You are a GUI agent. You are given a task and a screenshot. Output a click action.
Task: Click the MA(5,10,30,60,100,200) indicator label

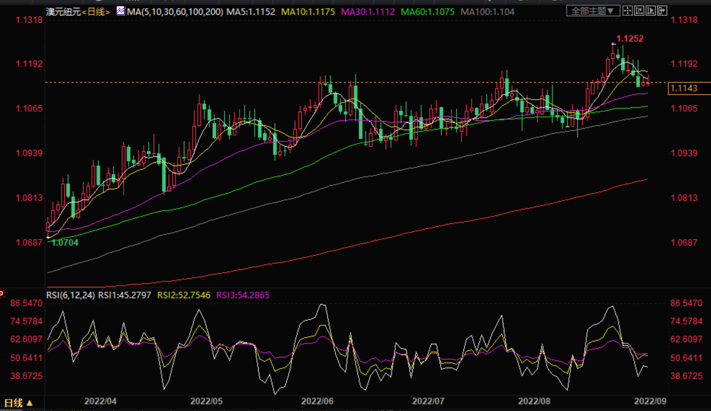[175, 12]
